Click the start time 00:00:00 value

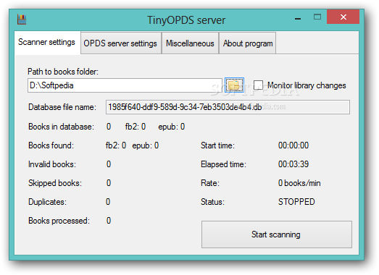[293, 145]
